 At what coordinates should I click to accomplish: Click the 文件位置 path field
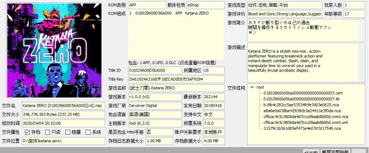(x=64, y=141)
